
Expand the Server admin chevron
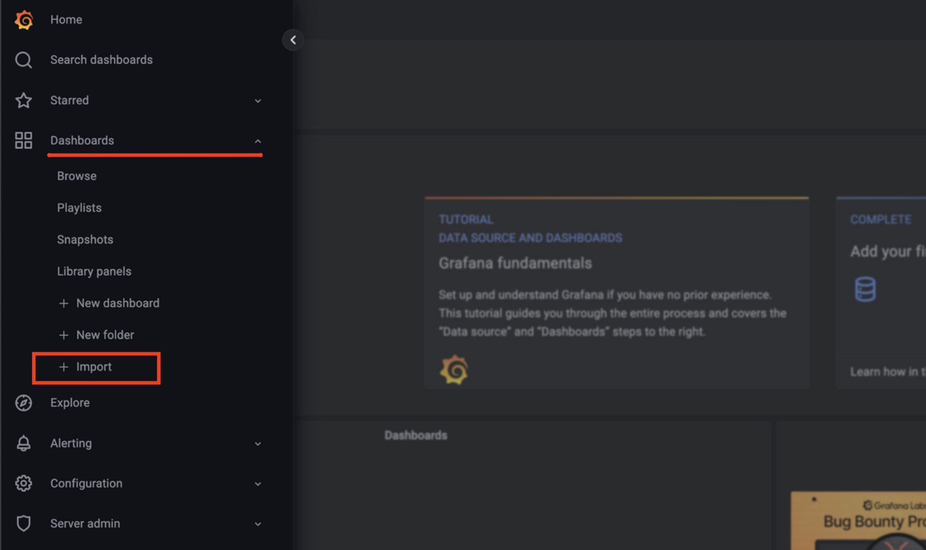(258, 524)
